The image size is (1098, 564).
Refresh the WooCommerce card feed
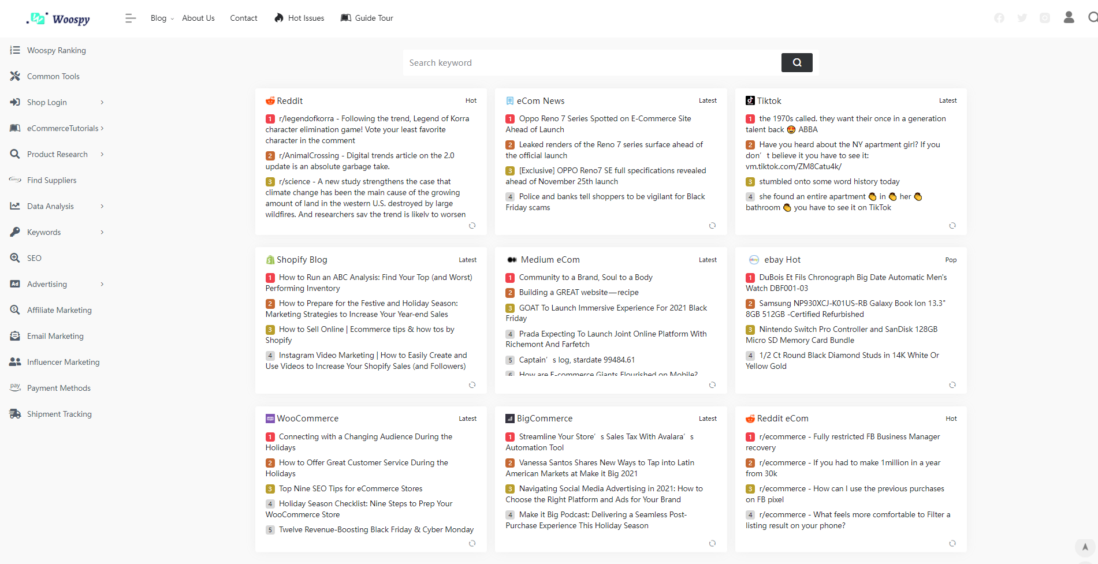click(472, 544)
